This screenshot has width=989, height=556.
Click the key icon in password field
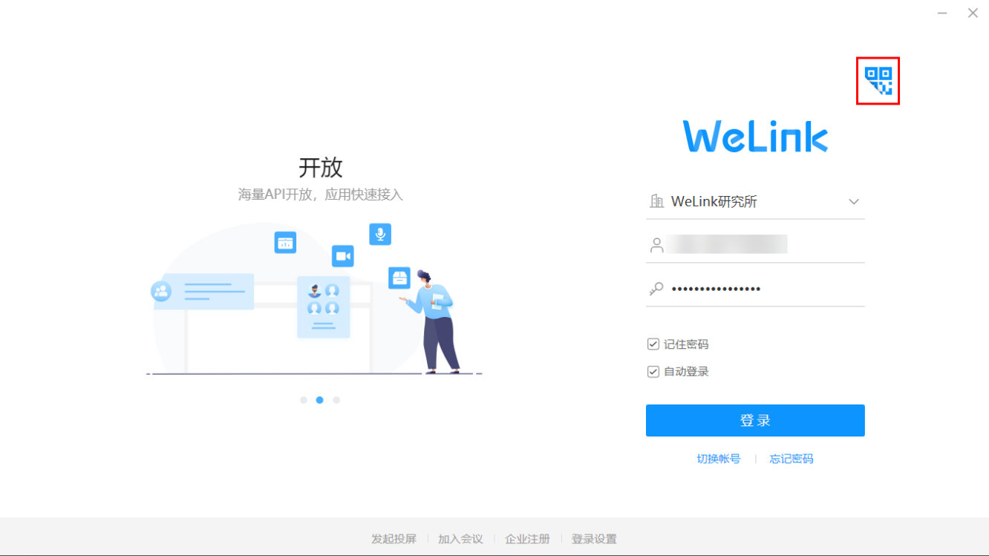point(656,289)
